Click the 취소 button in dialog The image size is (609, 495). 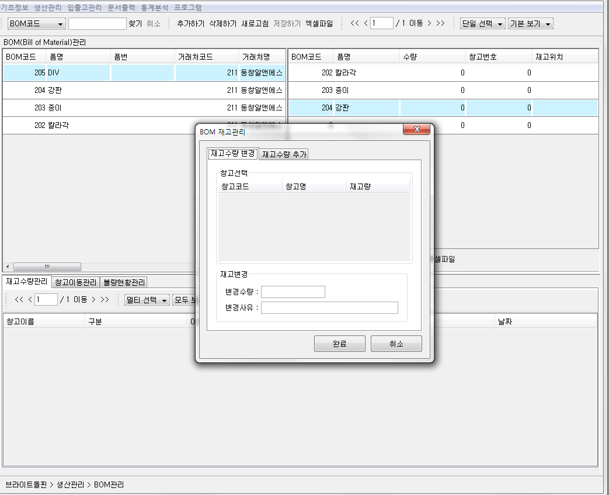(x=396, y=344)
